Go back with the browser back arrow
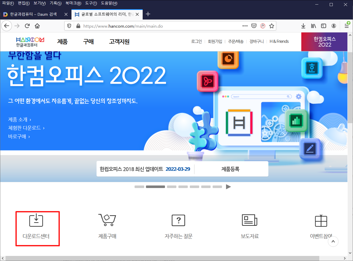The width and height of the screenshot is (353, 261). 7,26
